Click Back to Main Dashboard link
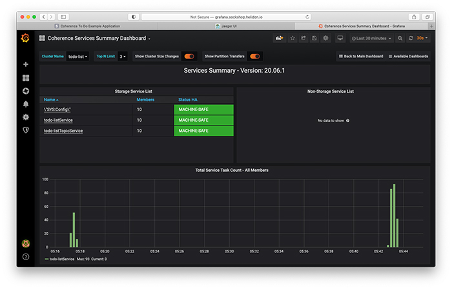 pyautogui.click(x=361, y=56)
